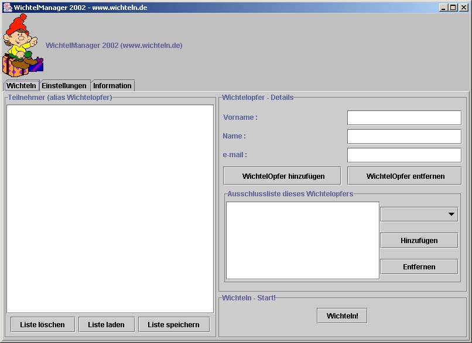
Task: Click the WichtelManager title bar app icon
Action: coord(8,8)
